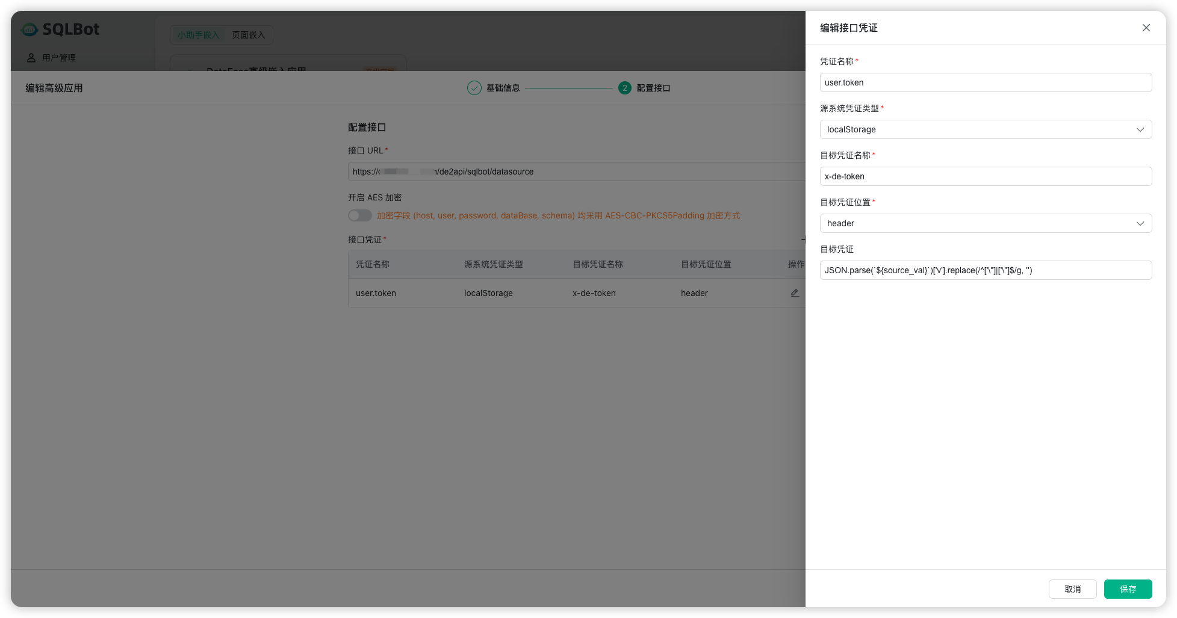Click the 凭证名称 input showing user.token

pos(986,82)
